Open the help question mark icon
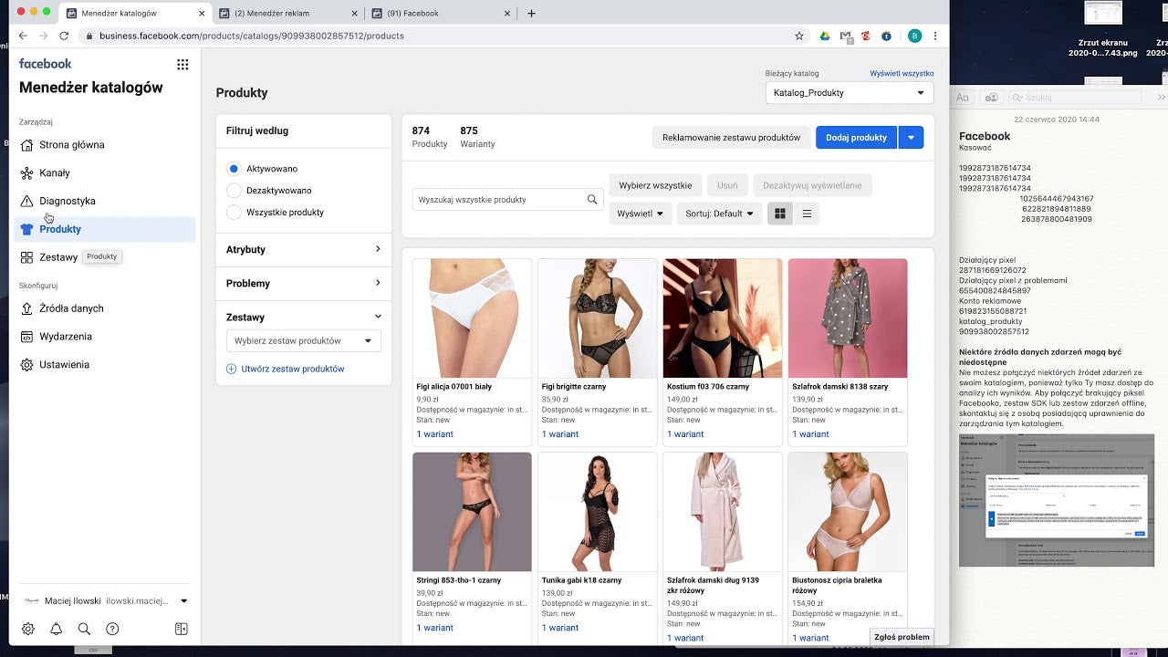The width and height of the screenshot is (1168, 657). (112, 629)
